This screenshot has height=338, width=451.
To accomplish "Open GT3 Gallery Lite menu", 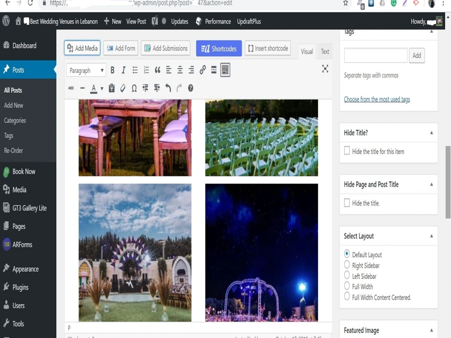I will click(x=28, y=208).
